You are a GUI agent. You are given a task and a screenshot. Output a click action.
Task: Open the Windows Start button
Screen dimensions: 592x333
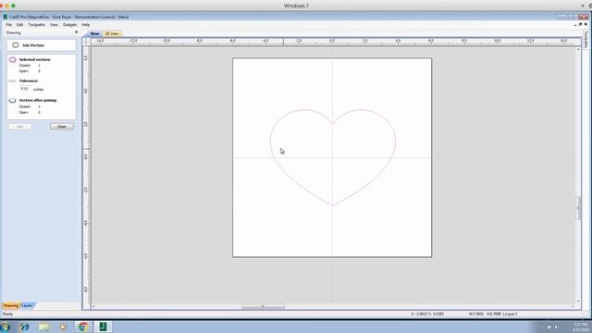[6, 327]
